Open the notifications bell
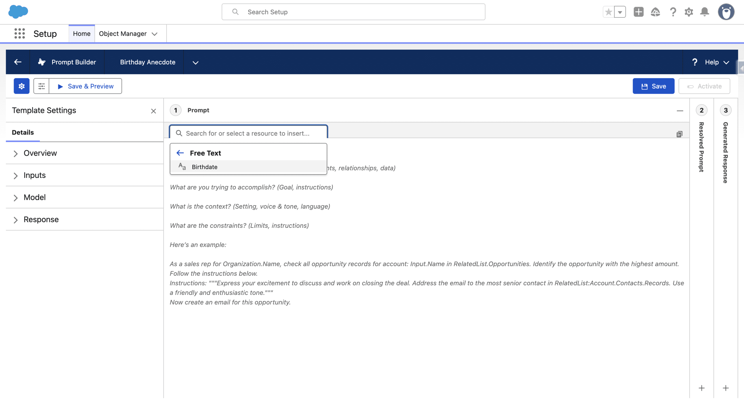This screenshot has width=744, height=404. (704, 12)
